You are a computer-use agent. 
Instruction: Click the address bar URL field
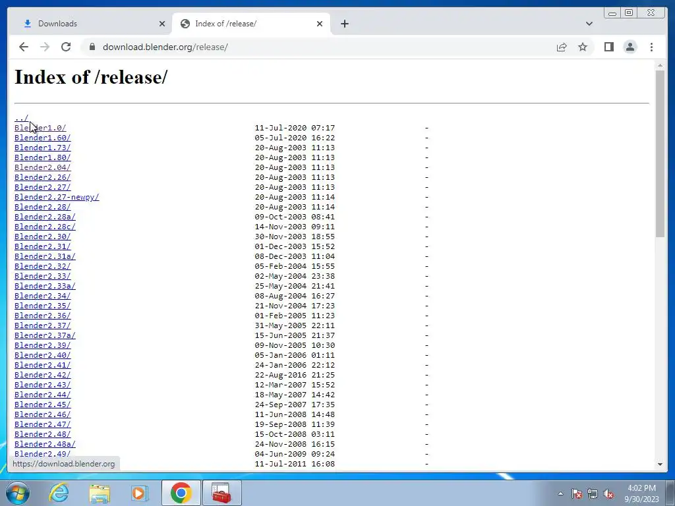[318, 47]
